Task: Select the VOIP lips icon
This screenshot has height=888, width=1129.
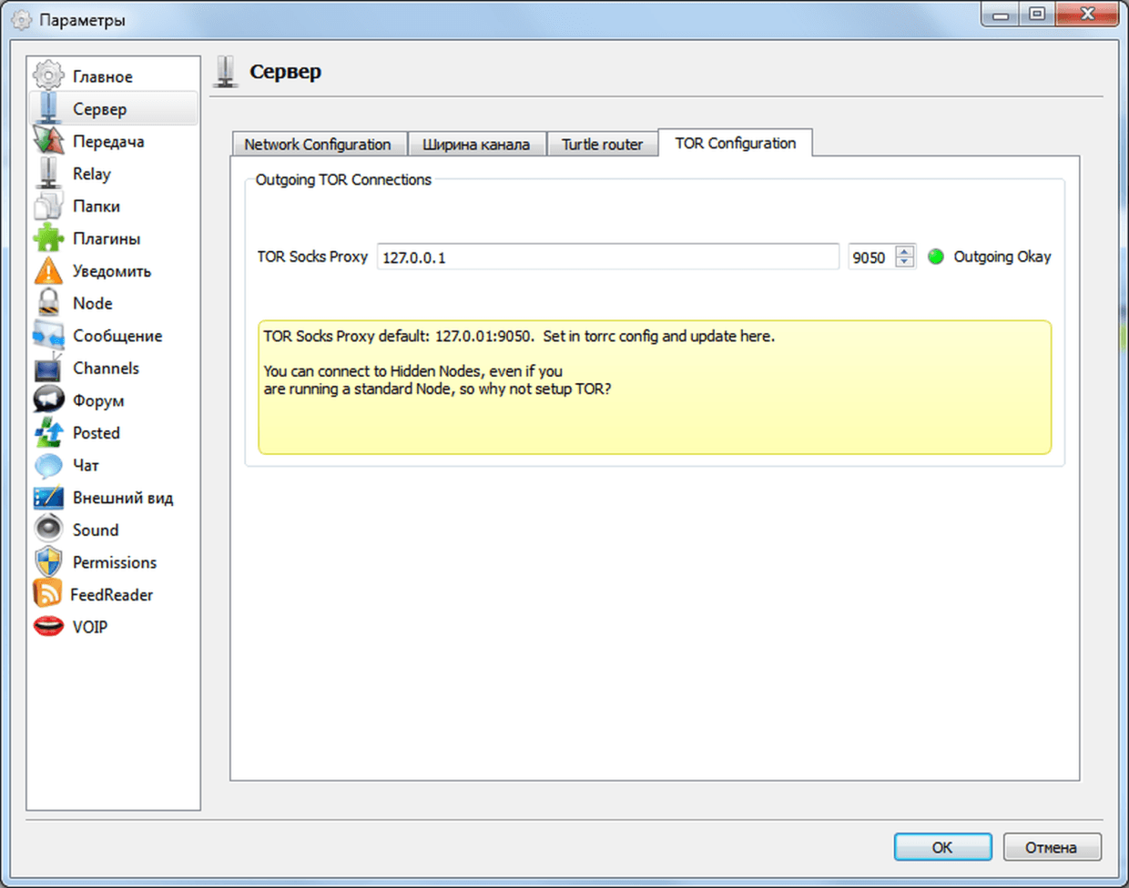Action: [48, 627]
